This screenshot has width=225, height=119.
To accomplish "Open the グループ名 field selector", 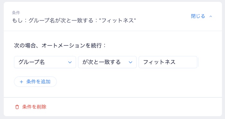I will [x=45, y=62].
